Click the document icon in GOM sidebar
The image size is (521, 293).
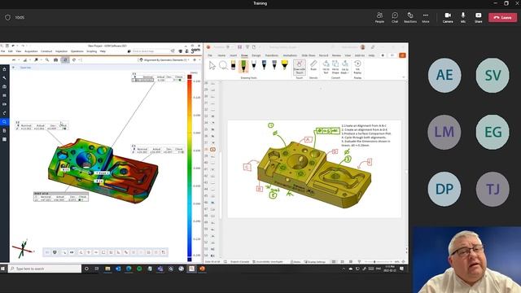click(4, 130)
